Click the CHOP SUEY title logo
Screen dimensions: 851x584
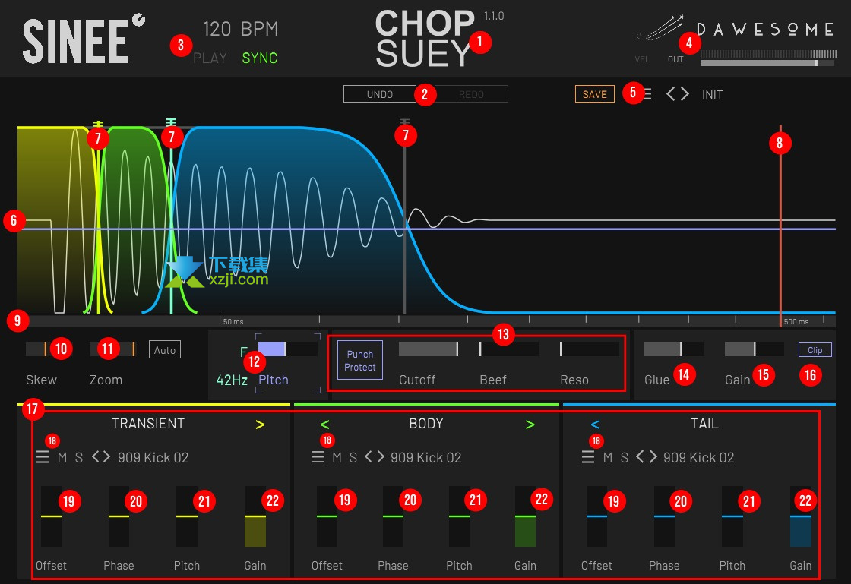[424, 39]
